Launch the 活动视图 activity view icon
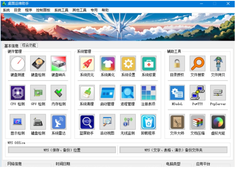The image size is (235, 169). pyautogui.click(x=107, y=122)
